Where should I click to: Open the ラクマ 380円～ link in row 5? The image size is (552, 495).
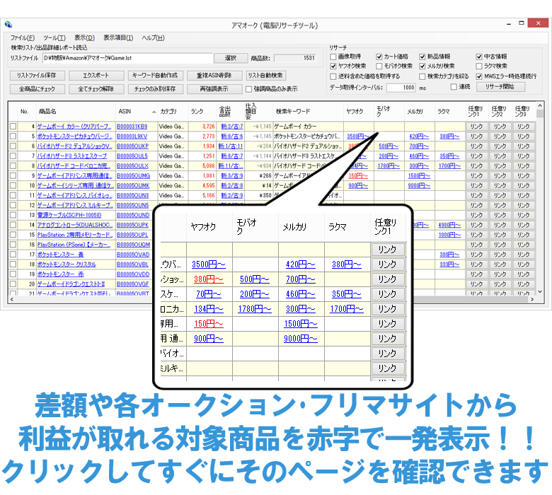[449, 136]
